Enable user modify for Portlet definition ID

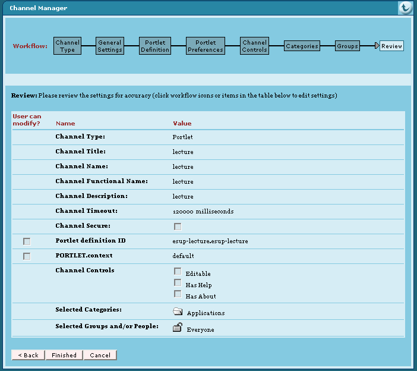tap(27, 241)
